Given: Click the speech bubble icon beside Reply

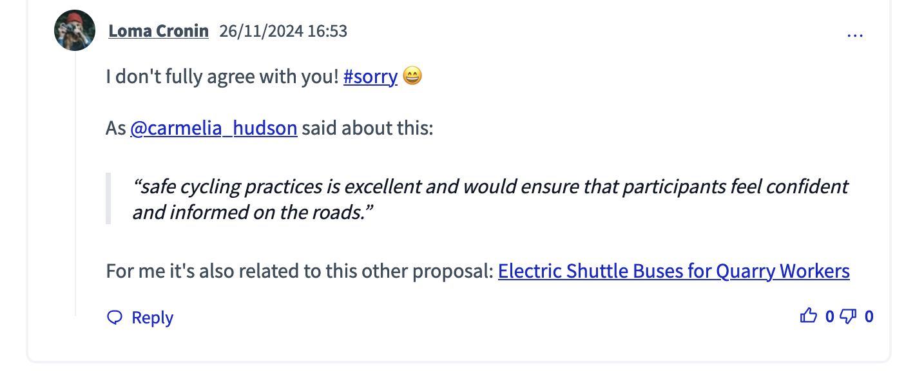Looking at the screenshot, I should tap(115, 317).
